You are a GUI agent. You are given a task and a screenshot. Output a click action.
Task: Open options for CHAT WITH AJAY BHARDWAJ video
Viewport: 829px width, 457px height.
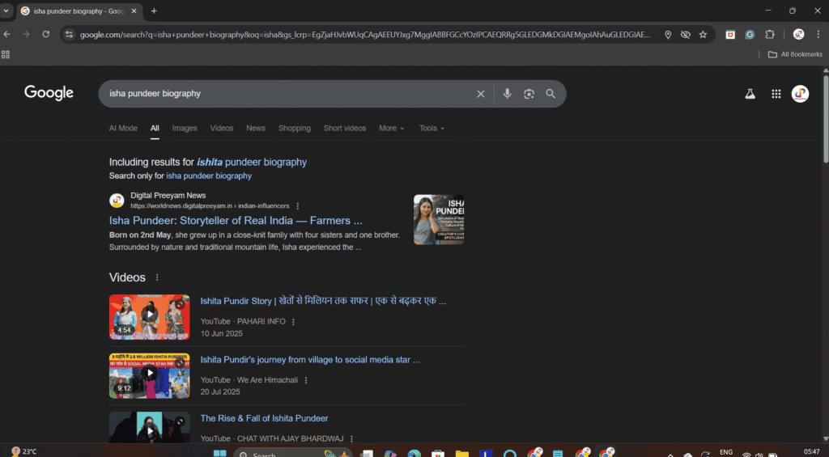tap(351, 439)
